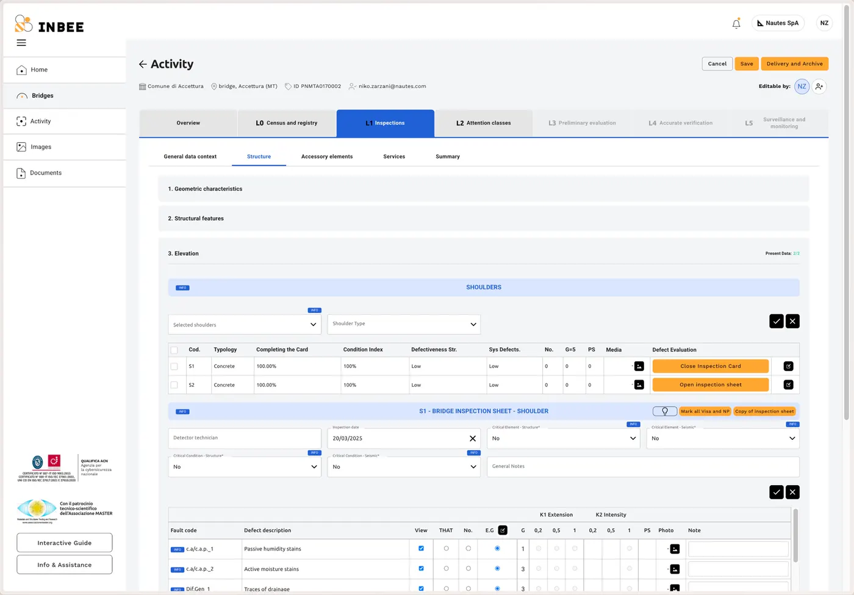This screenshot has height=595, width=854.
Task: Expand section 1. Geometric characteristics
Action: click(x=484, y=189)
